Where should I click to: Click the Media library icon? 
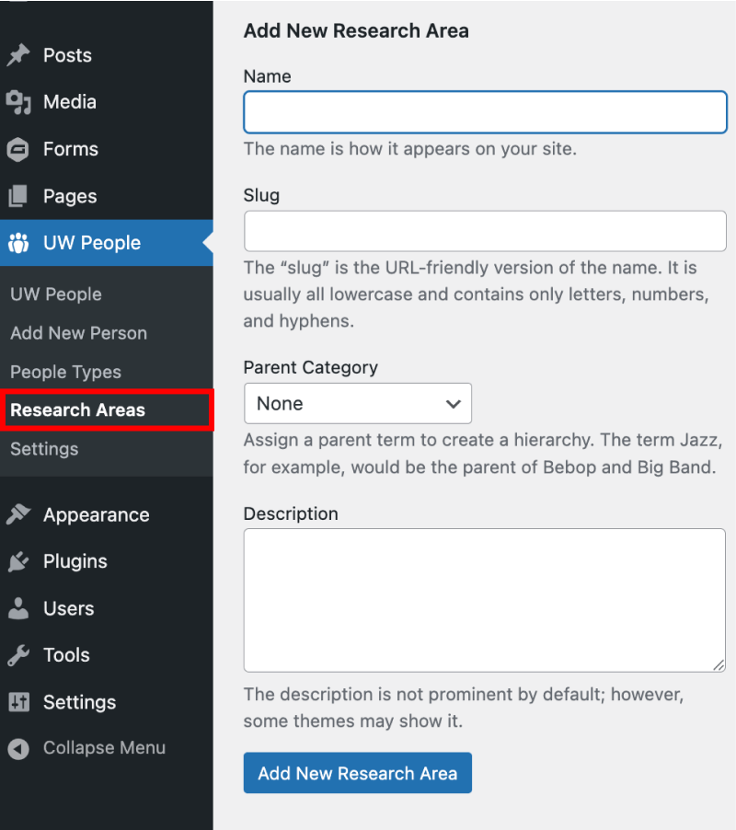pos(18,102)
